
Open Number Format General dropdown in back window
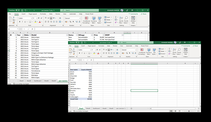pyautogui.click(x=80, y=18)
